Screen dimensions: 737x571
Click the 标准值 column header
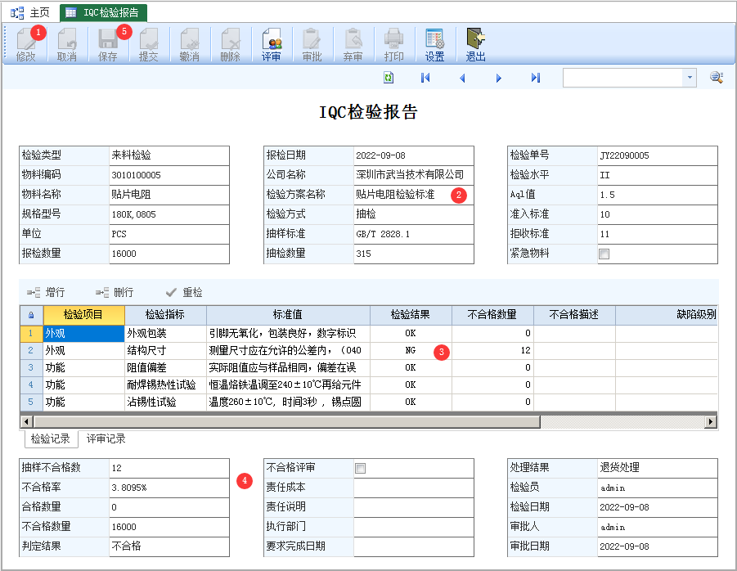(288, 315)
